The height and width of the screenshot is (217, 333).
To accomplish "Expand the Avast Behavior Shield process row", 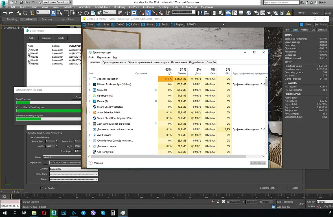I will click(90, 112).
